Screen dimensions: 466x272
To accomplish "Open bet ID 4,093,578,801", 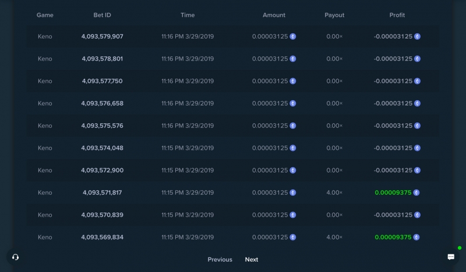I will [x=103, y=59].
